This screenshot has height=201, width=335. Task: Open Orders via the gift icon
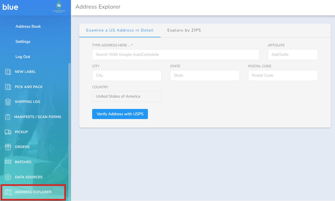8,147
